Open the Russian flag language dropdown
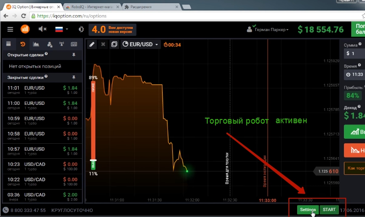 [61, 29]
